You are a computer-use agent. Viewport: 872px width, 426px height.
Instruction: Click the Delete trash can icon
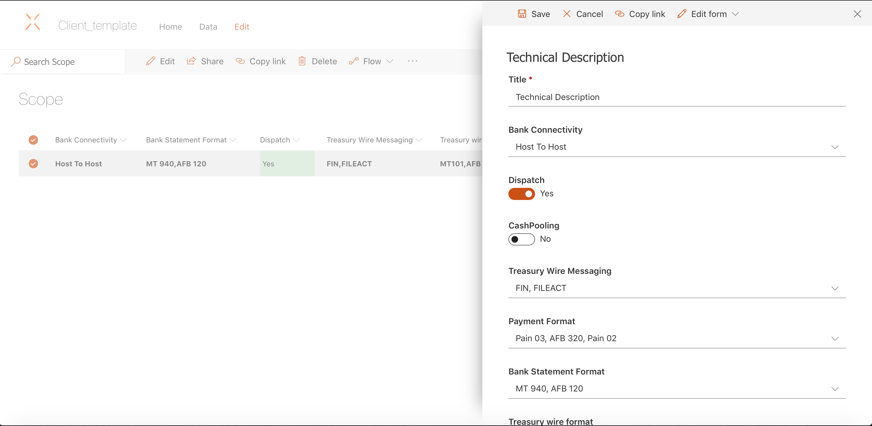tap(302, 61)
